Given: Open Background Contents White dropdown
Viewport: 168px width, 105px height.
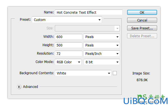Looking at the screenshot, I should point(83,73).
